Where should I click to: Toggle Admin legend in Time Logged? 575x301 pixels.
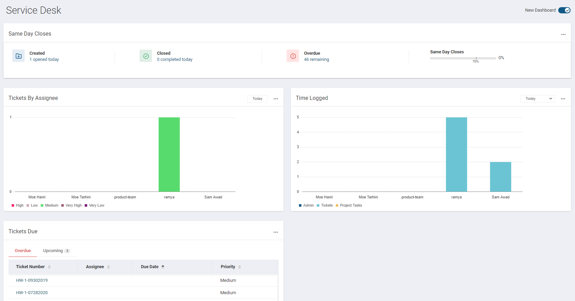pyautogui.click(x=306, y=206)
